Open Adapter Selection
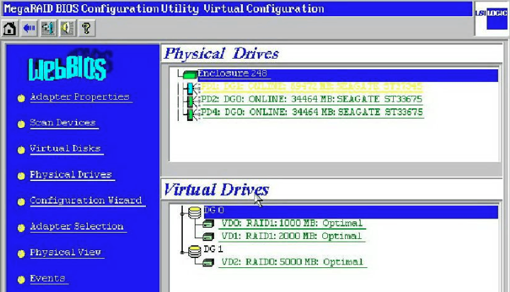Viewport: 510px width, 292px height. [76, 226]
